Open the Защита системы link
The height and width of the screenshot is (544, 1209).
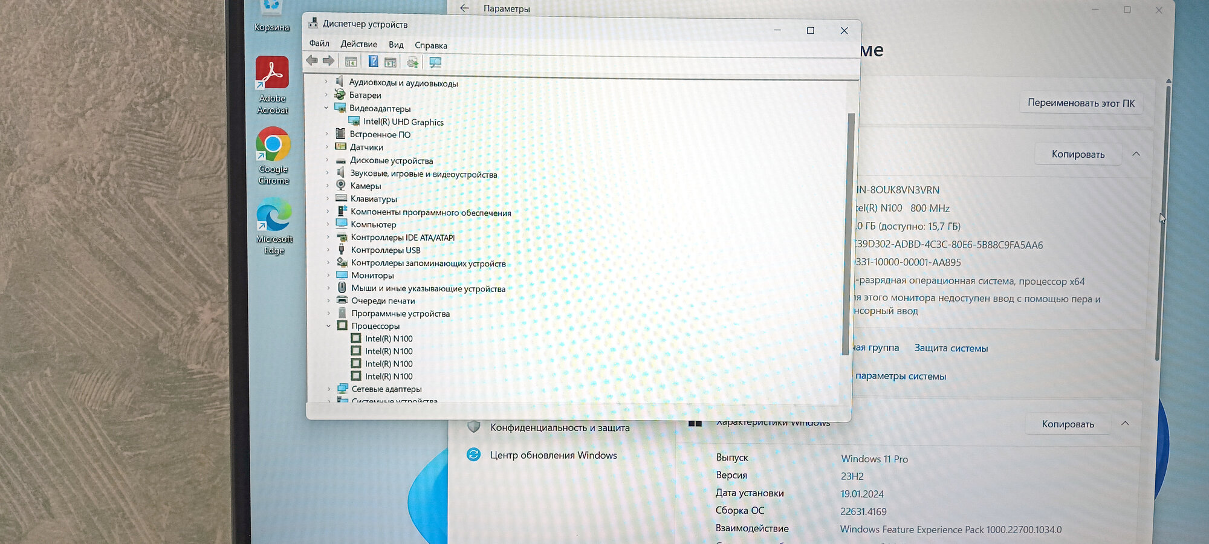[951, 348]
